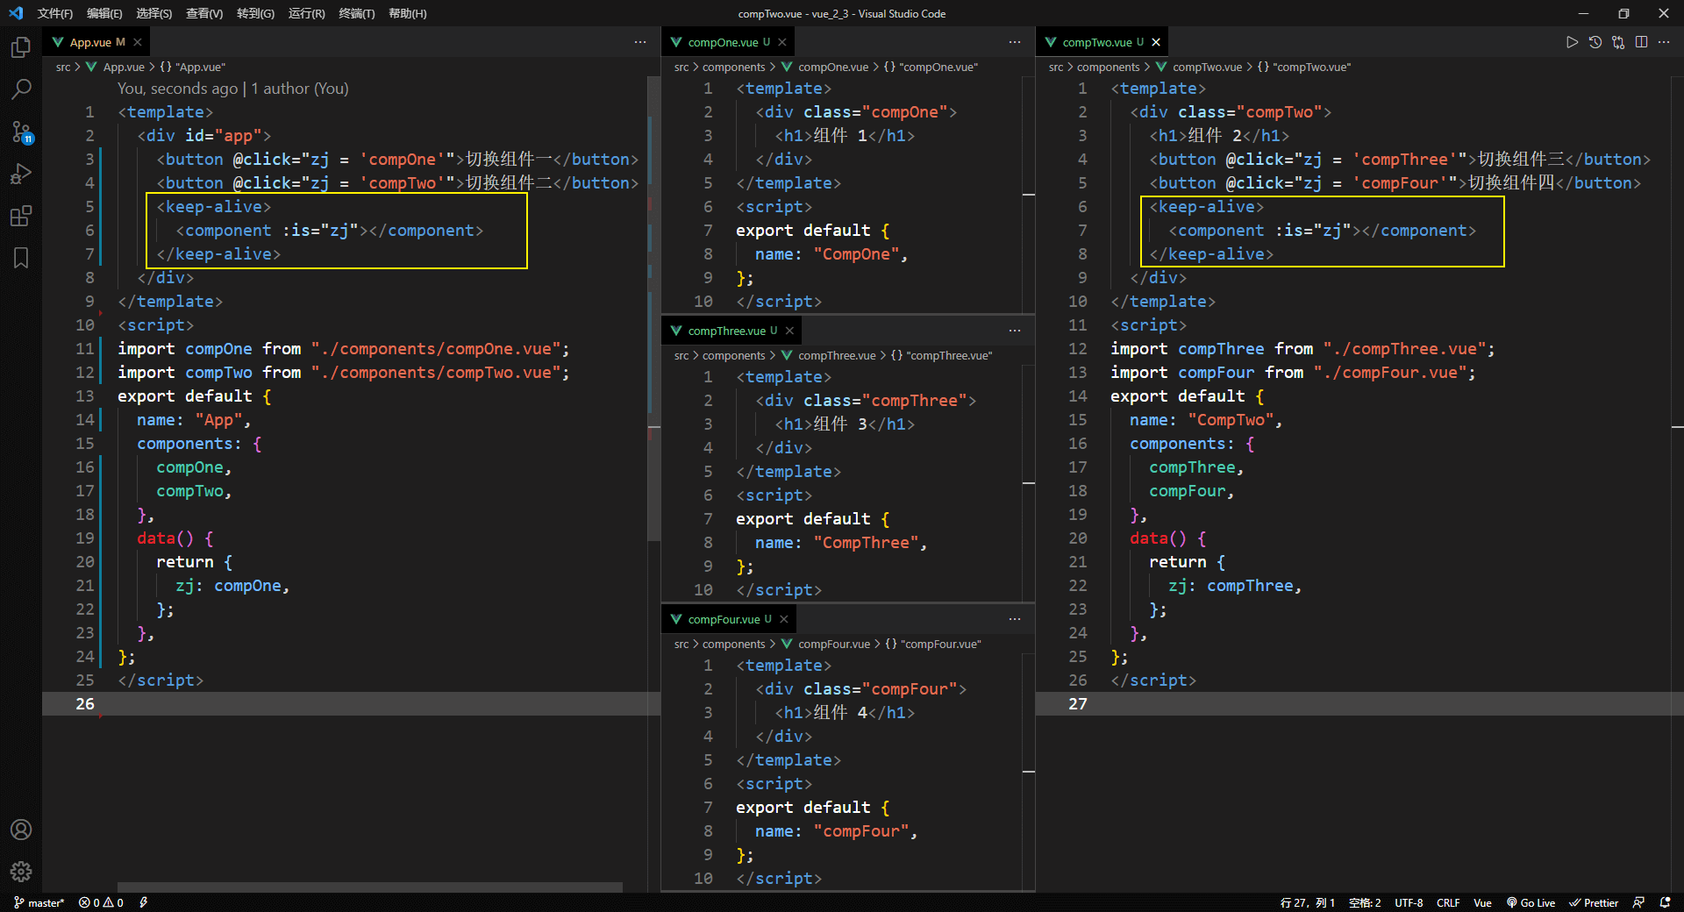Close the compThree.vue tab

(789, 331)
